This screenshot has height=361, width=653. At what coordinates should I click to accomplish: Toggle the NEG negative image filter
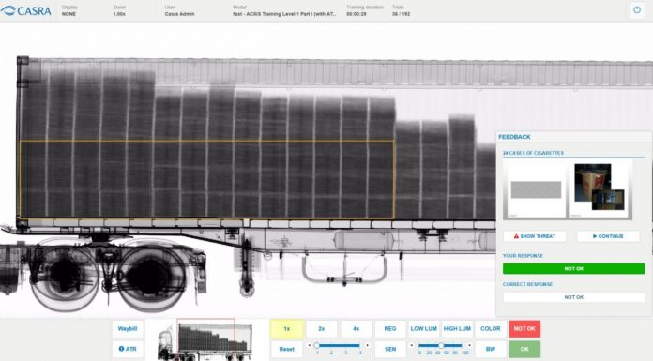click(x=390, y=328)
